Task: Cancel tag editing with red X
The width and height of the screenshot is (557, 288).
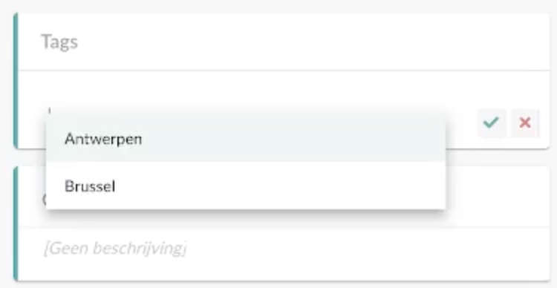Action: [525, 123]
